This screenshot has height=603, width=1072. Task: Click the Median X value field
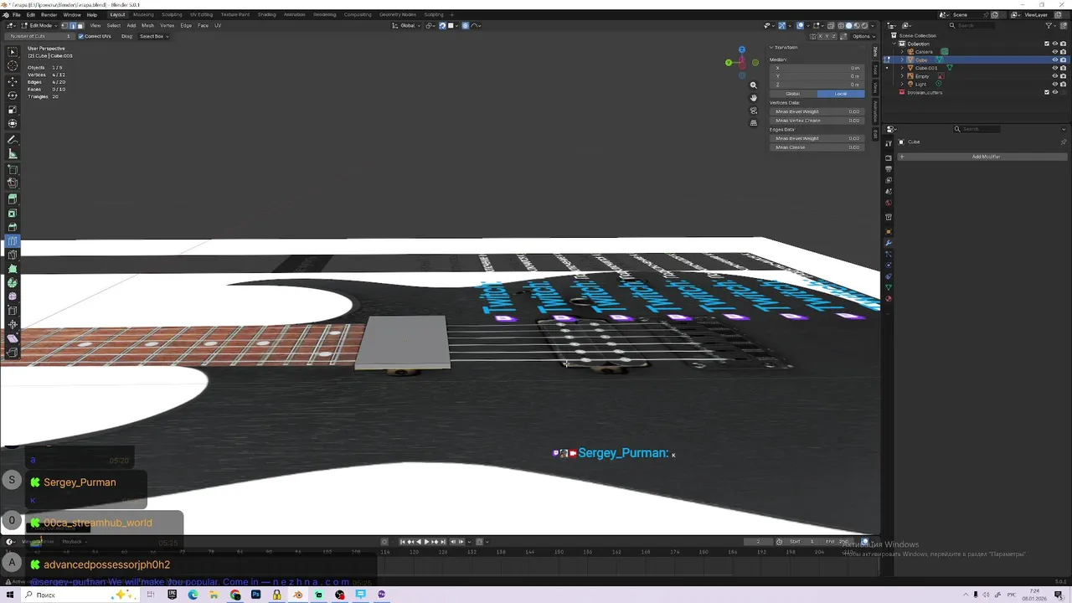click(x=817, y=68)
